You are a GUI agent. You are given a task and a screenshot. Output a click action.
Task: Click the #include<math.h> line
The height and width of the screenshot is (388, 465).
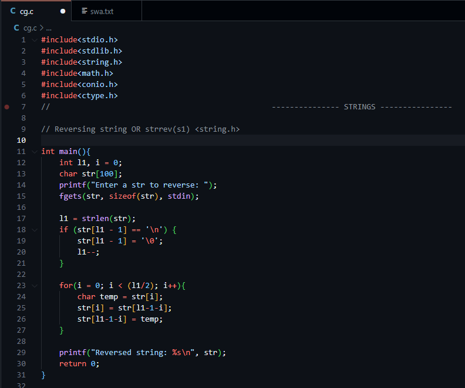point(77,73)
